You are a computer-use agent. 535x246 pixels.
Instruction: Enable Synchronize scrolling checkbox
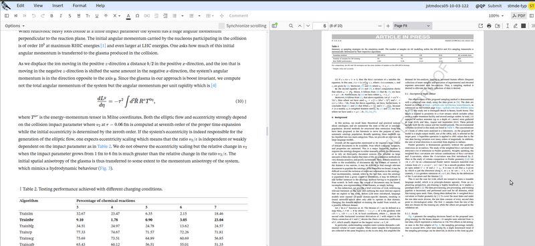(x=221, y=25)
